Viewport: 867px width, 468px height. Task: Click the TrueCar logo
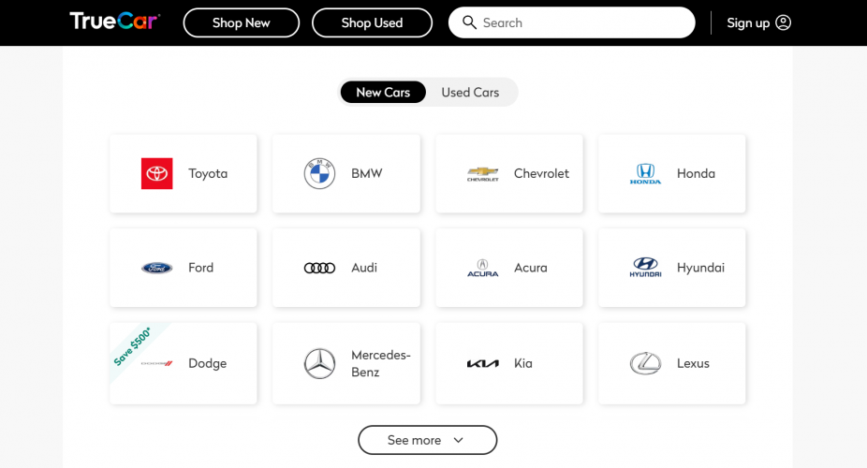click(114, 22)
